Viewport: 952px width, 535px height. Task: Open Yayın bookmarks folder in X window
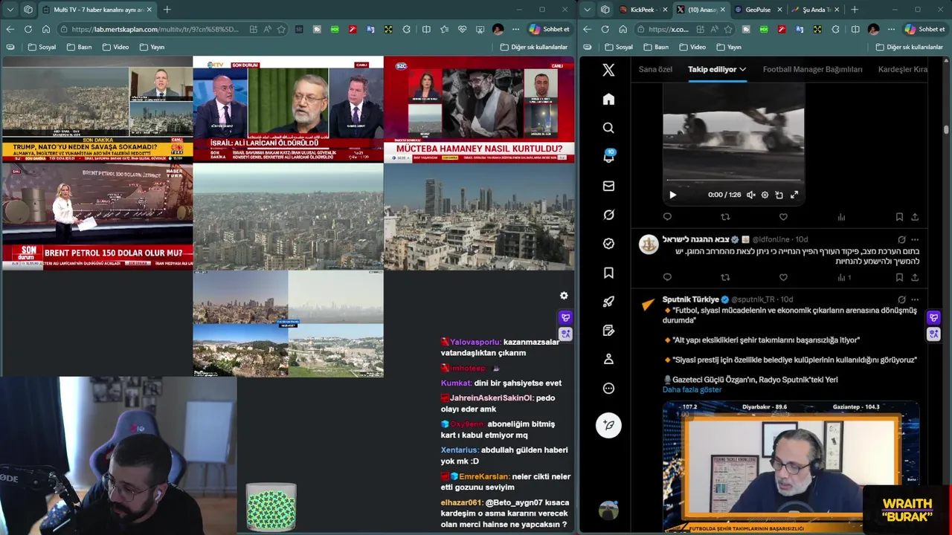tap(728, 47)
